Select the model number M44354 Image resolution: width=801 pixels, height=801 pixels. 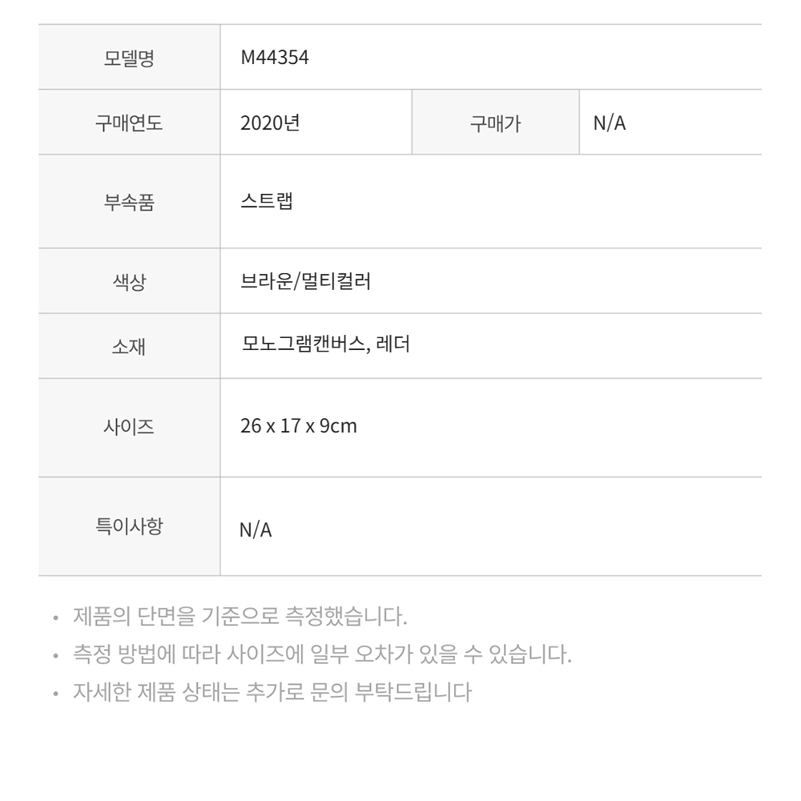(x=274, y=57)
